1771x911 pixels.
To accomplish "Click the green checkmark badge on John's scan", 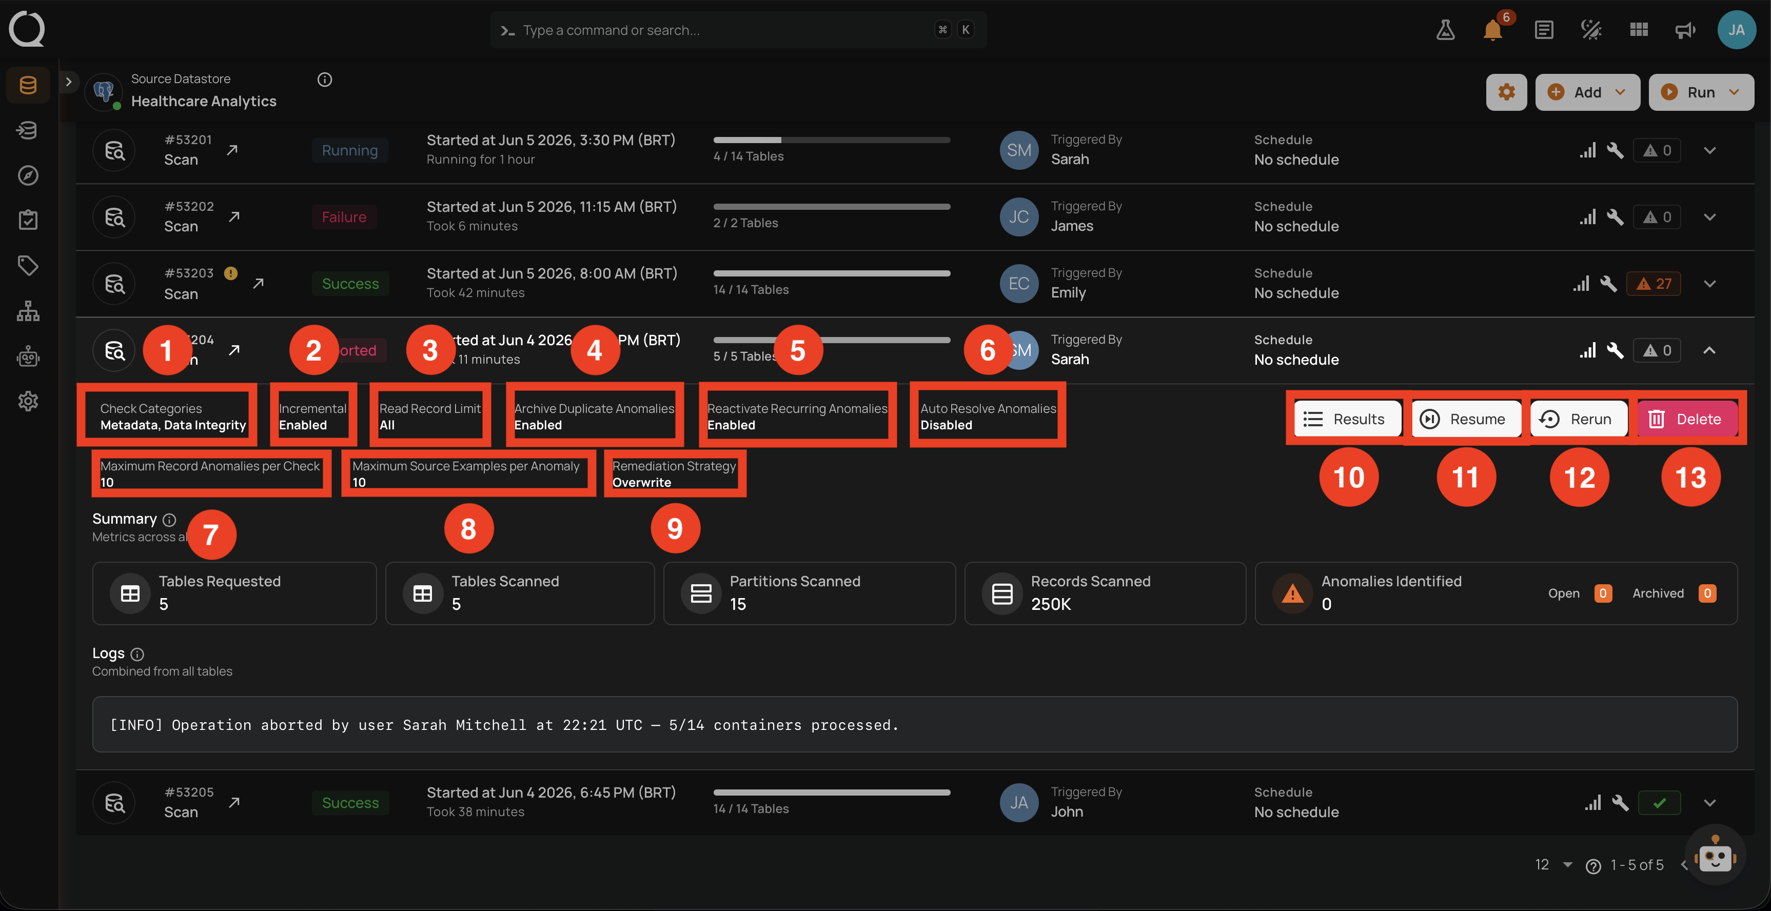I will click(1659, 802).
